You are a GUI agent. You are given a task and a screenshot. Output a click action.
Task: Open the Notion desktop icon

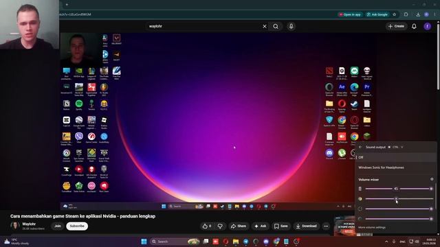67,105
